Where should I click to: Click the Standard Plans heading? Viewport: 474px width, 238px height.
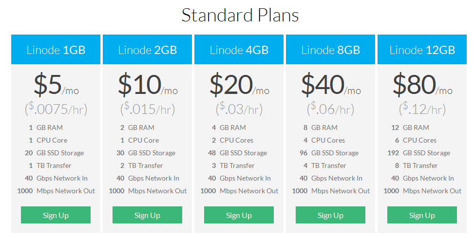pyautogui.click(x=240, y=15)
